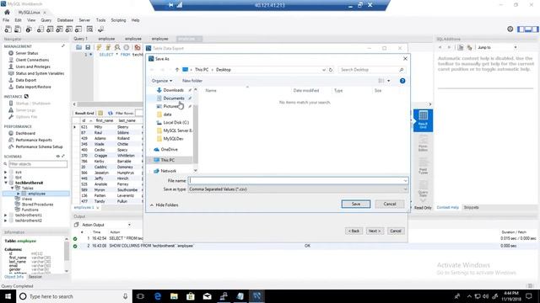Open Data Import/Restore
Screen dimensions: 540x303
click(34, 87)
